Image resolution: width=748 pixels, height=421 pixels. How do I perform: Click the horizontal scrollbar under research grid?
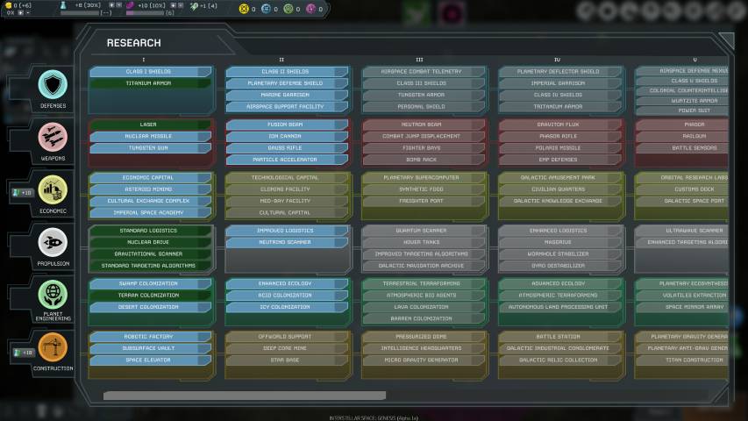(x=244, y=396)
